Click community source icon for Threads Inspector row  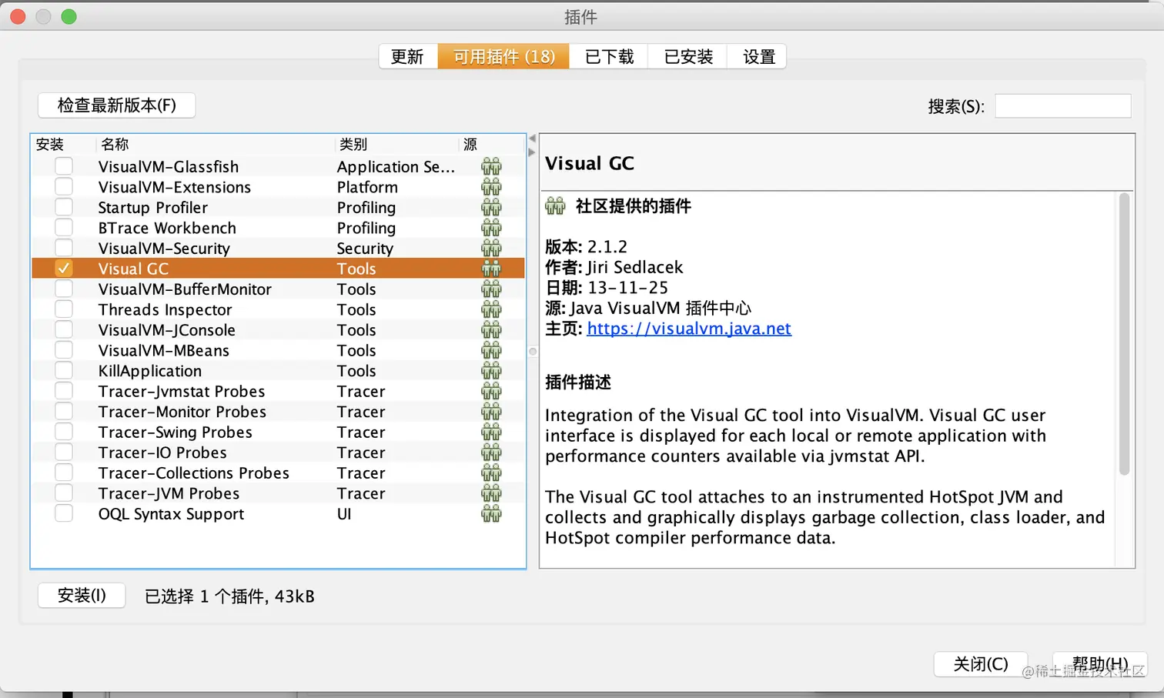pyautogui.click(x=491, y=309)
